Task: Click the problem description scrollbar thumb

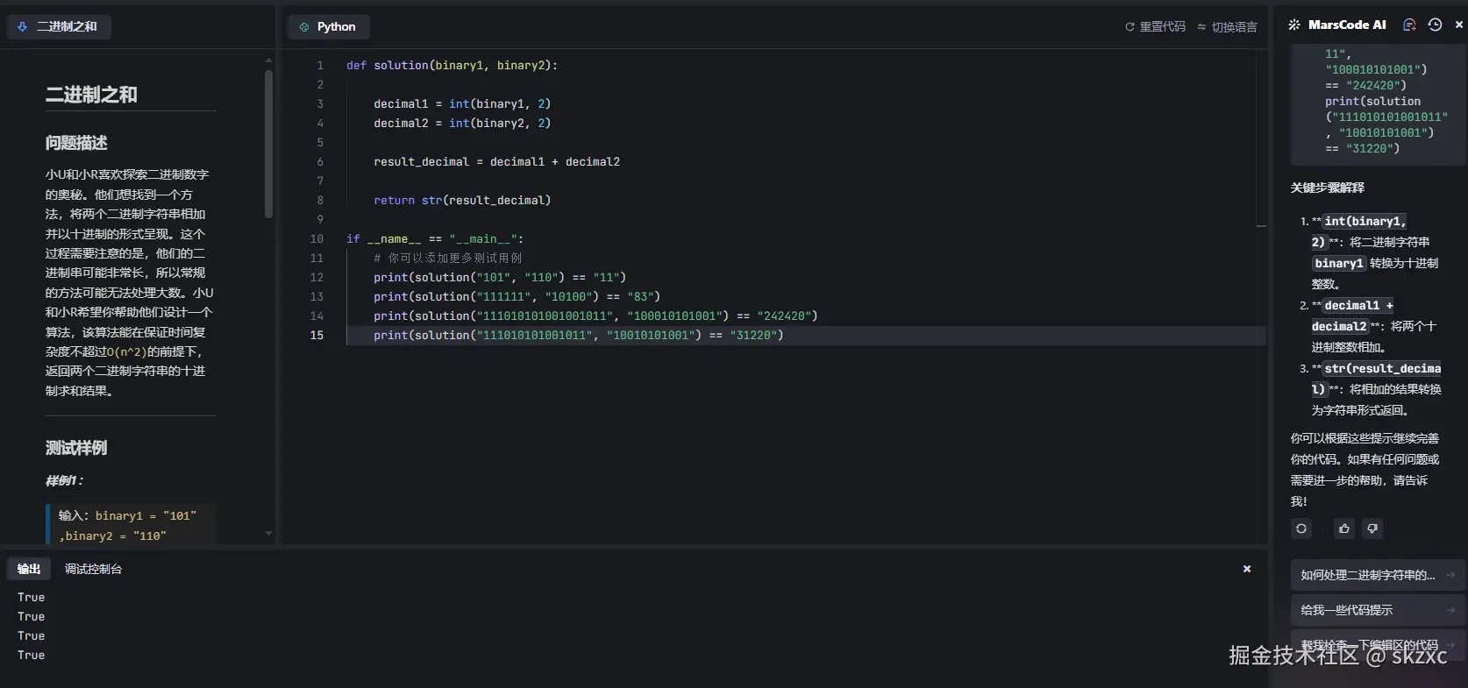Action: (x=268, y=144)
